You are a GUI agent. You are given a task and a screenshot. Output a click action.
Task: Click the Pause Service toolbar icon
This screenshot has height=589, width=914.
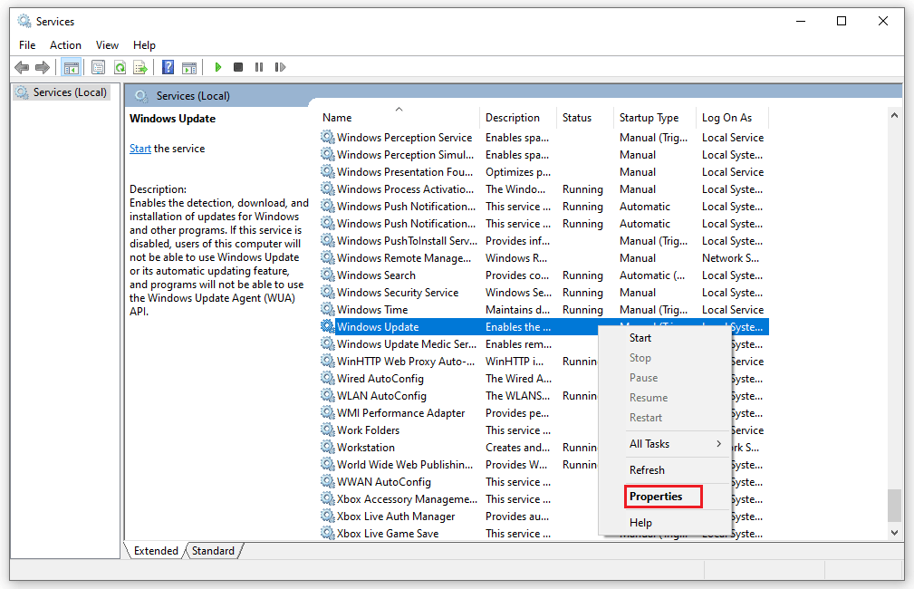coord(259,66)
